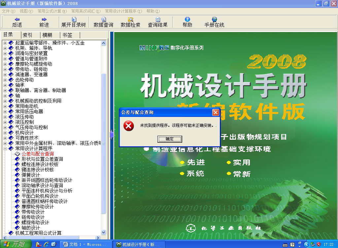Select 摩擦轮传动设计 in the tree
This screenshot has height=248, width=338.
coord(38,207)
